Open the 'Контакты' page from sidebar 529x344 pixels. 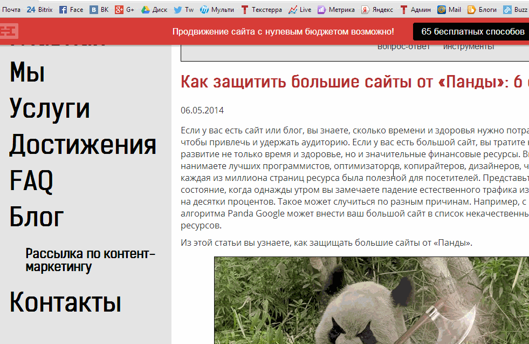coord(65,302)
